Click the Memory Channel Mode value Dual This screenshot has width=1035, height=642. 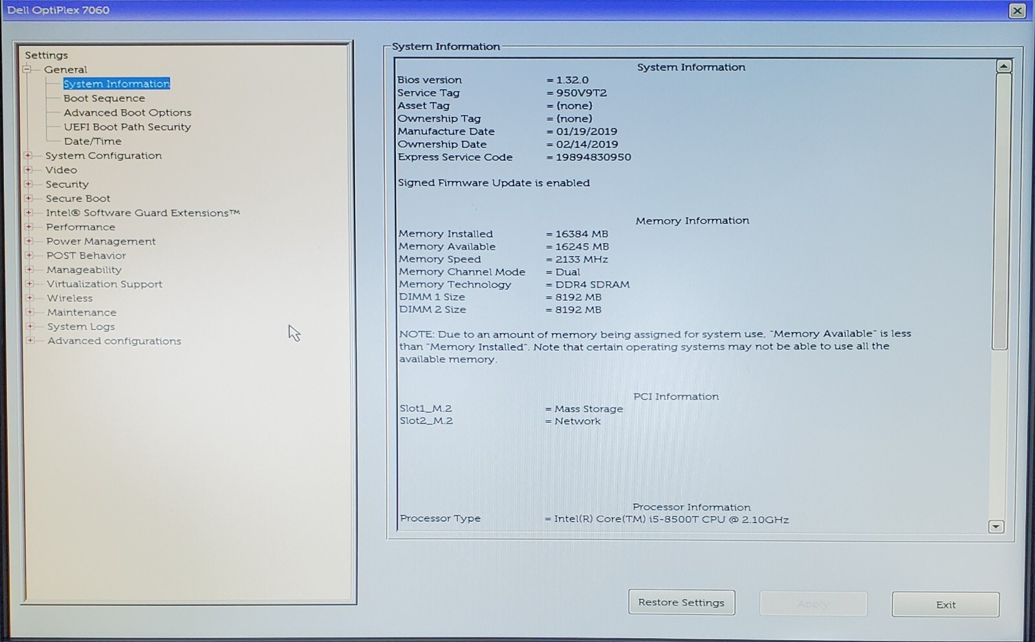(x=567, y=272)
